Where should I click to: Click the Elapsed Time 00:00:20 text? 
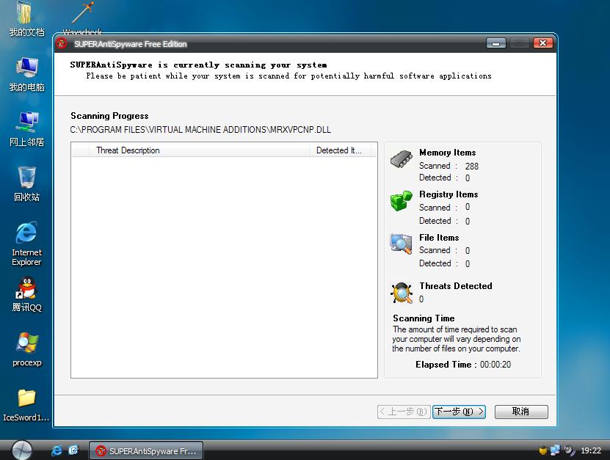463,365
